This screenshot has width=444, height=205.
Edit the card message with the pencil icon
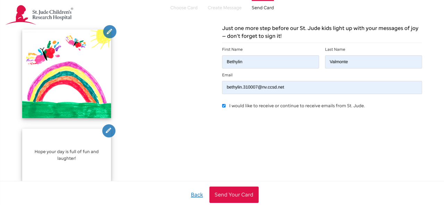point(109,131)
